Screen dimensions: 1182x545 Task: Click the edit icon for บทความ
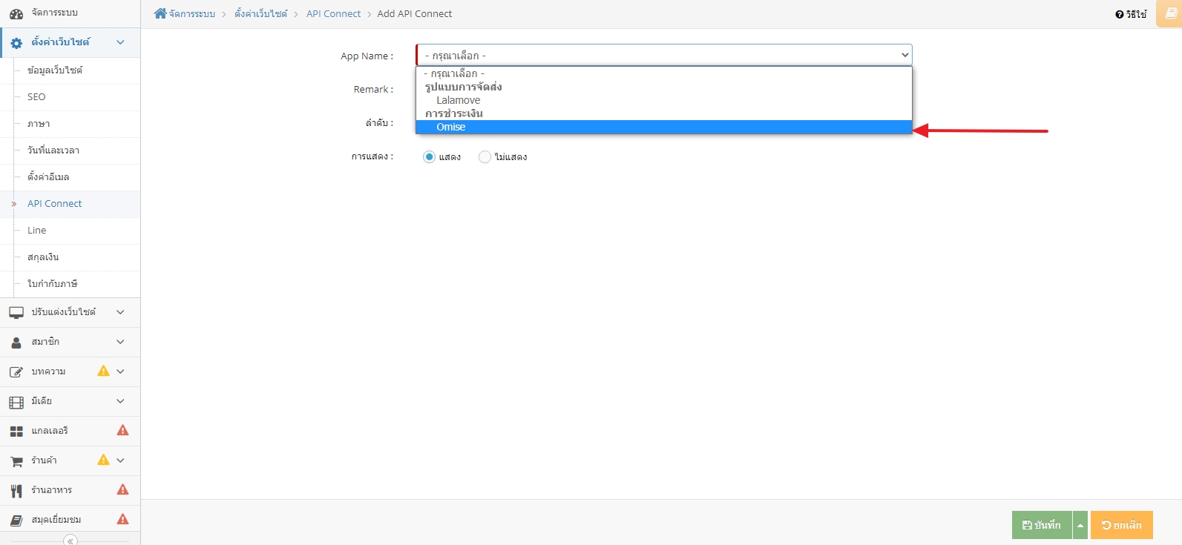[16, 372]
